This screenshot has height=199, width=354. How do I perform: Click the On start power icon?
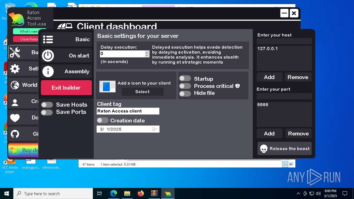48,56
